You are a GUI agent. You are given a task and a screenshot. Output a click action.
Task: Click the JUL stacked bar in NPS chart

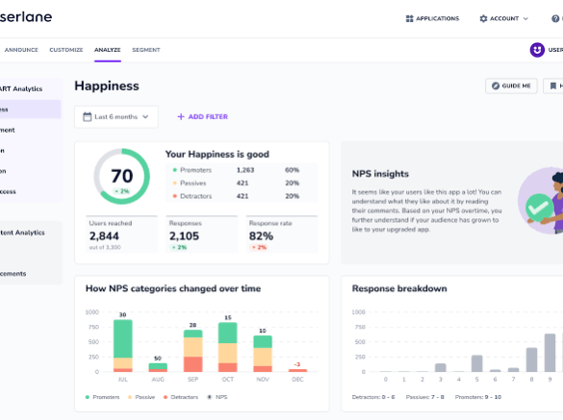point(123,346)
